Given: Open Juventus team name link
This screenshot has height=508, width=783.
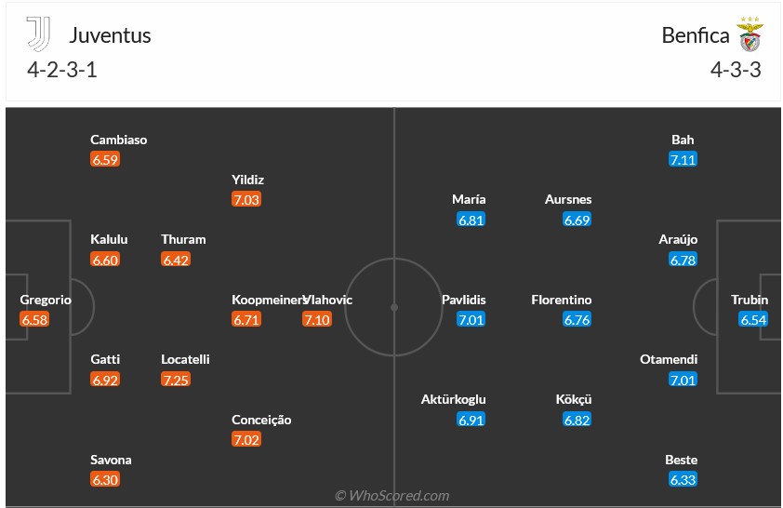Looking at the screenshot, I should click(x=110, y=35).
